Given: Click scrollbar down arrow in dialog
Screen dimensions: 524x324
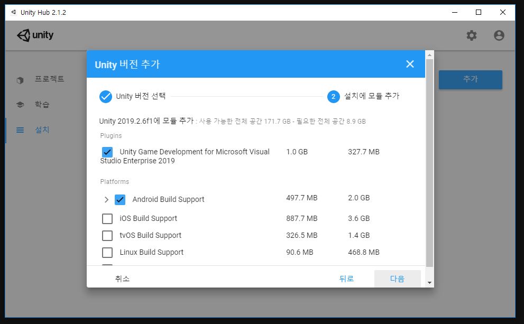Looking at the screenshot, I should 429,283.
